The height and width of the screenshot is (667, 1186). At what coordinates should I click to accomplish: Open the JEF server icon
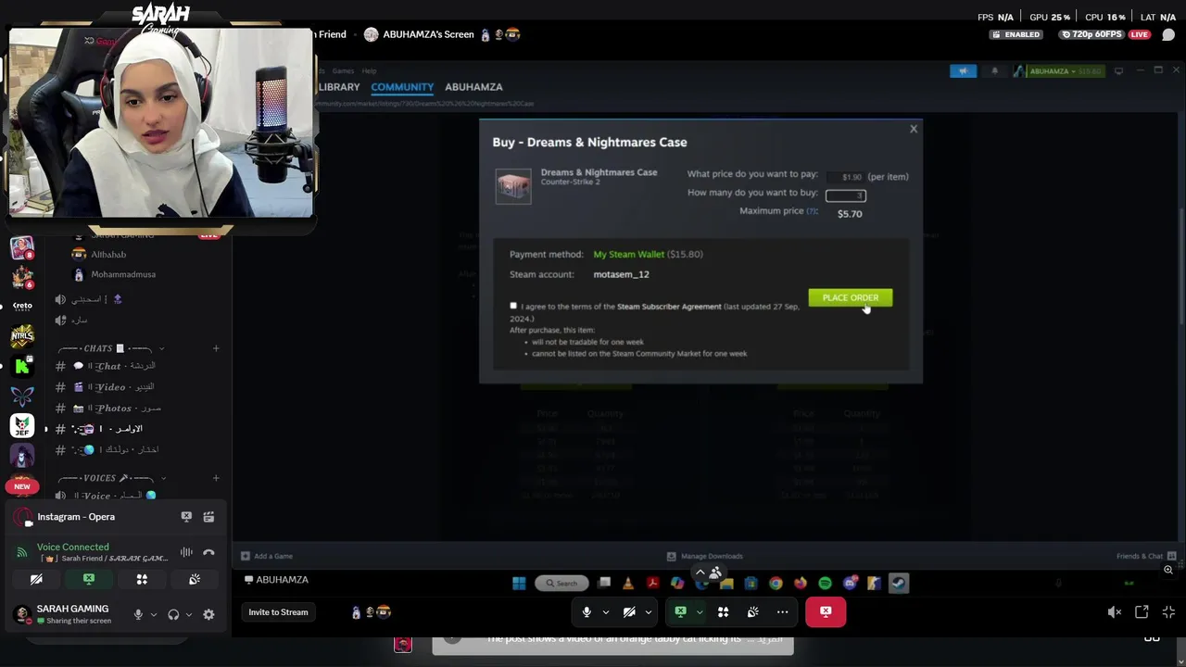click(22, 425)
